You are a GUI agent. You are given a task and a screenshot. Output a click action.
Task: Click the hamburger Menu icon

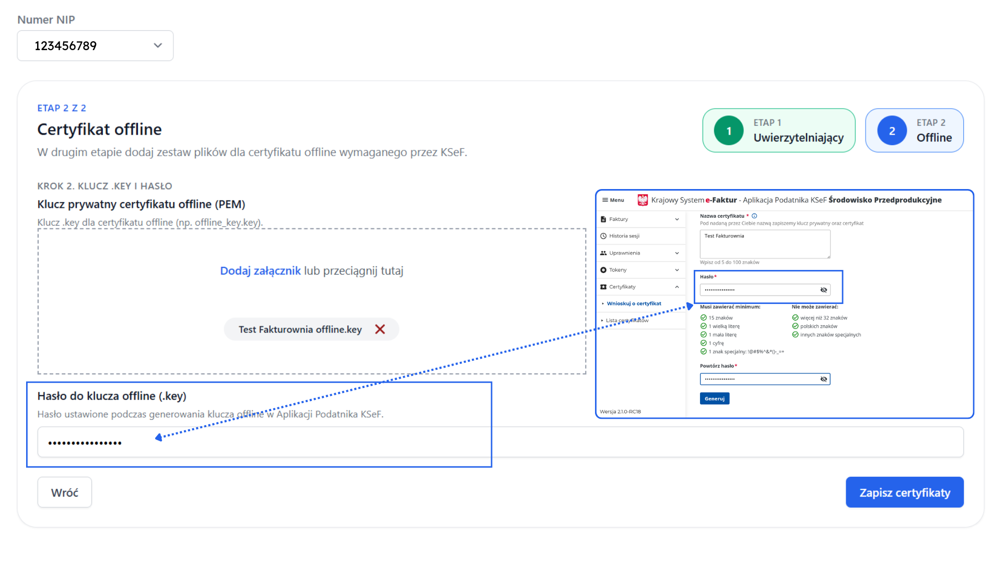pos(605,200)
